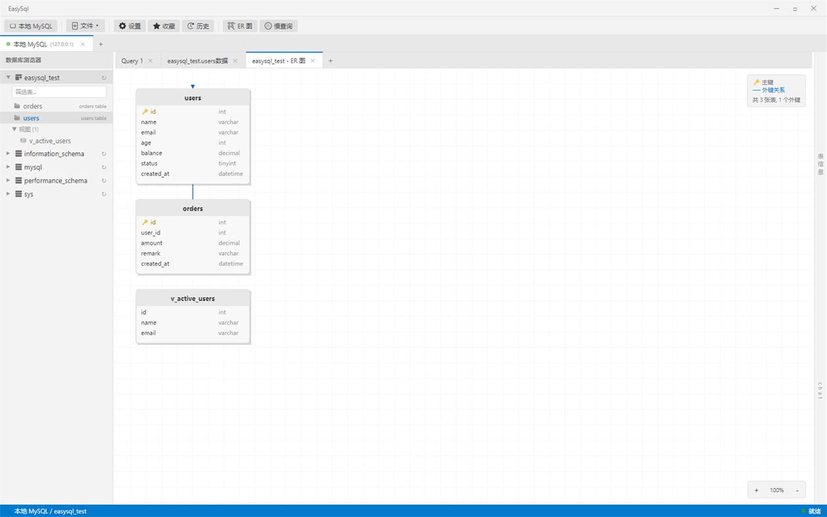Close the Query 1 tab
This screenshot has height=517, width=827.
click(150, 60)
